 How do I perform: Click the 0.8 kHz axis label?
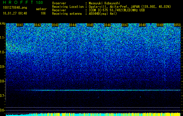pos(2,81)
